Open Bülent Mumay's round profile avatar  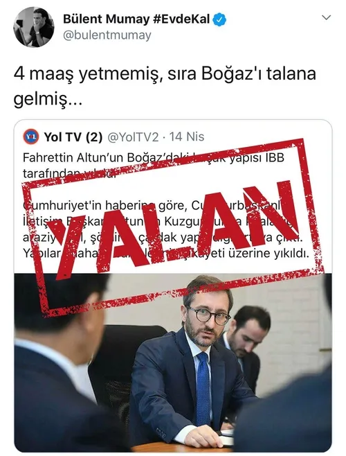[x=34, y=27]
